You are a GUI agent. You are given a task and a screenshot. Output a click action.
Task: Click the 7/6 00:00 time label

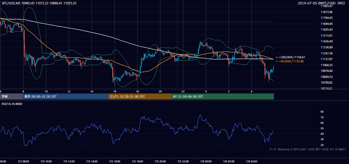tap(206, 162)
